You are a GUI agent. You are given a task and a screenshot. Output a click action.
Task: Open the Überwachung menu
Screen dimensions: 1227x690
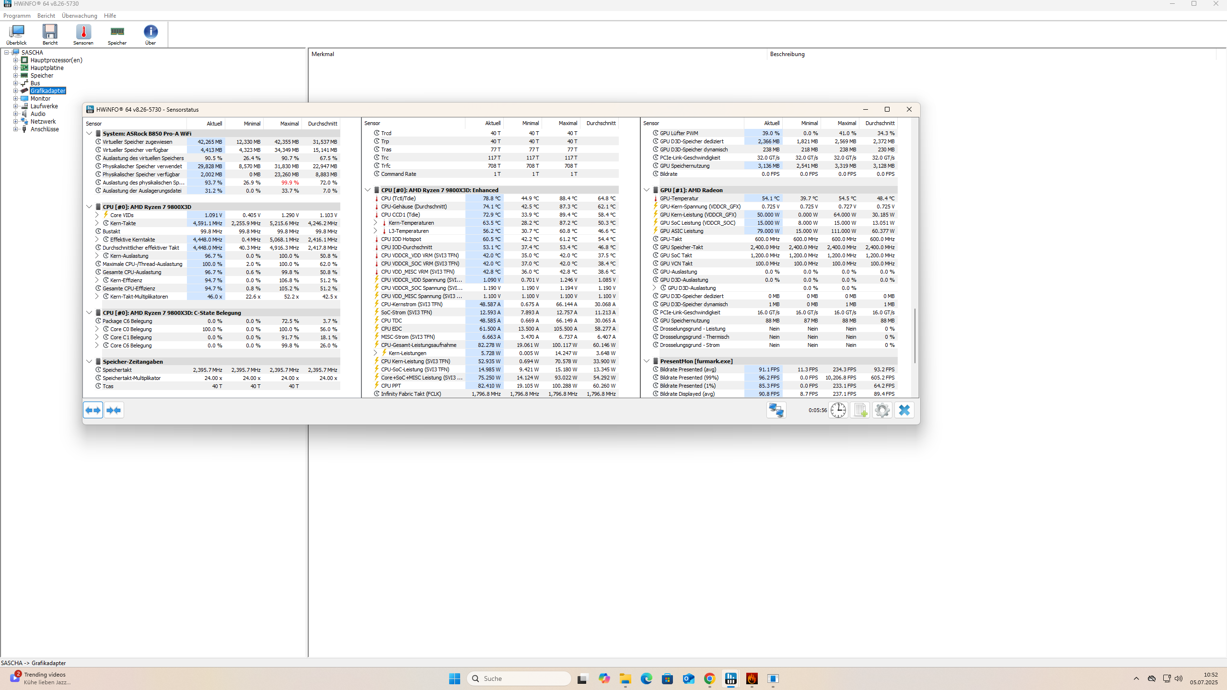(x=79, y=16)
